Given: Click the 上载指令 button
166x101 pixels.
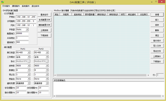Looking at the screenshot, I should [x=157, y=56].
